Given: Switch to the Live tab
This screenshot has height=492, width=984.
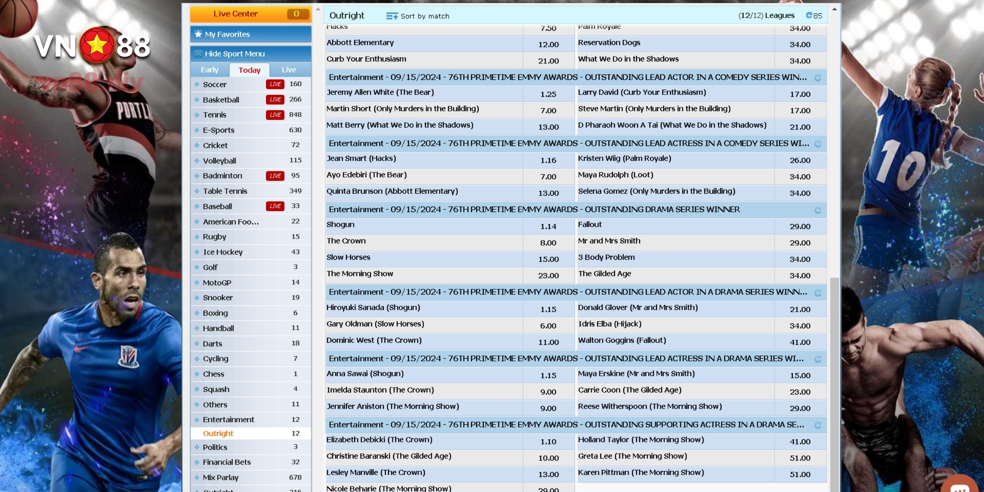Looking at the screenshot, I should click(289, 70).
